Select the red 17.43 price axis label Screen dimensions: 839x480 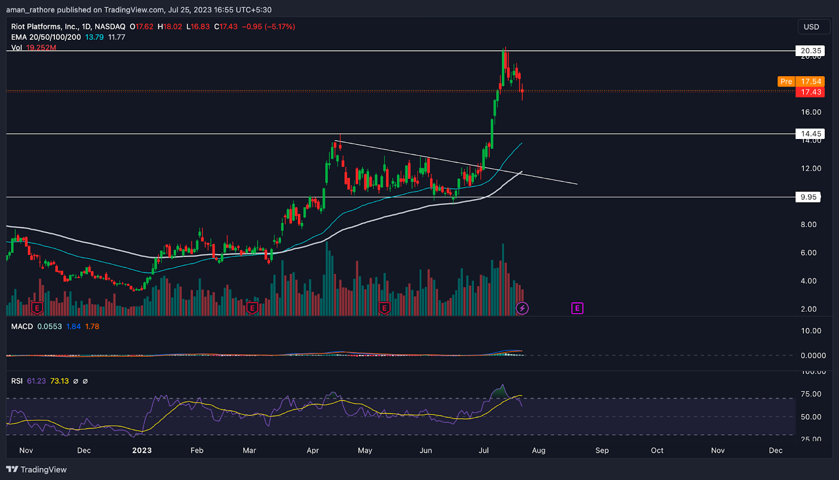[x=810, y=92]
